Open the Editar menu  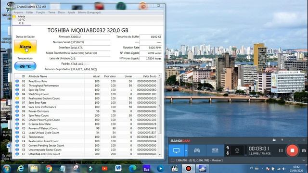30,12
